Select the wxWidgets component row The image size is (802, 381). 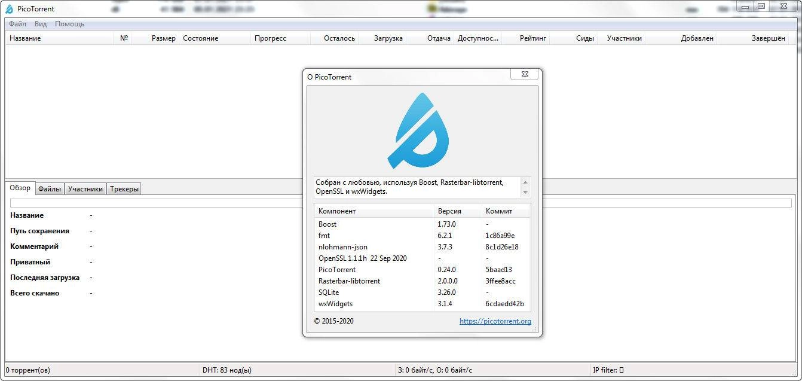click(422, 304)
